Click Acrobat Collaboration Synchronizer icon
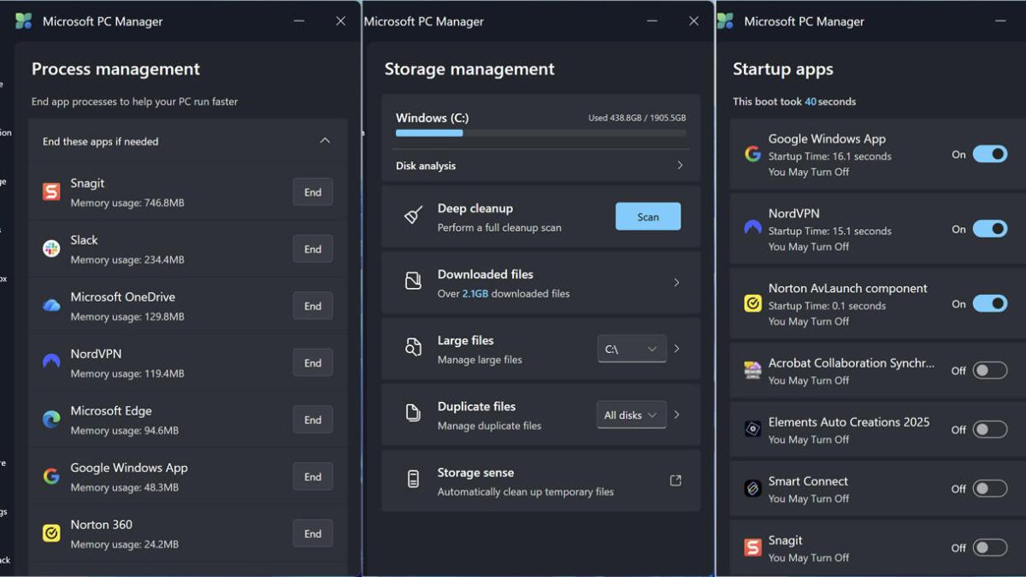This screenshot has height=577, width=1026. pyautogui.click(x=752, y=370)
